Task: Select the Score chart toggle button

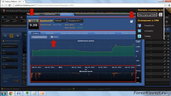Action: point(54,37)
